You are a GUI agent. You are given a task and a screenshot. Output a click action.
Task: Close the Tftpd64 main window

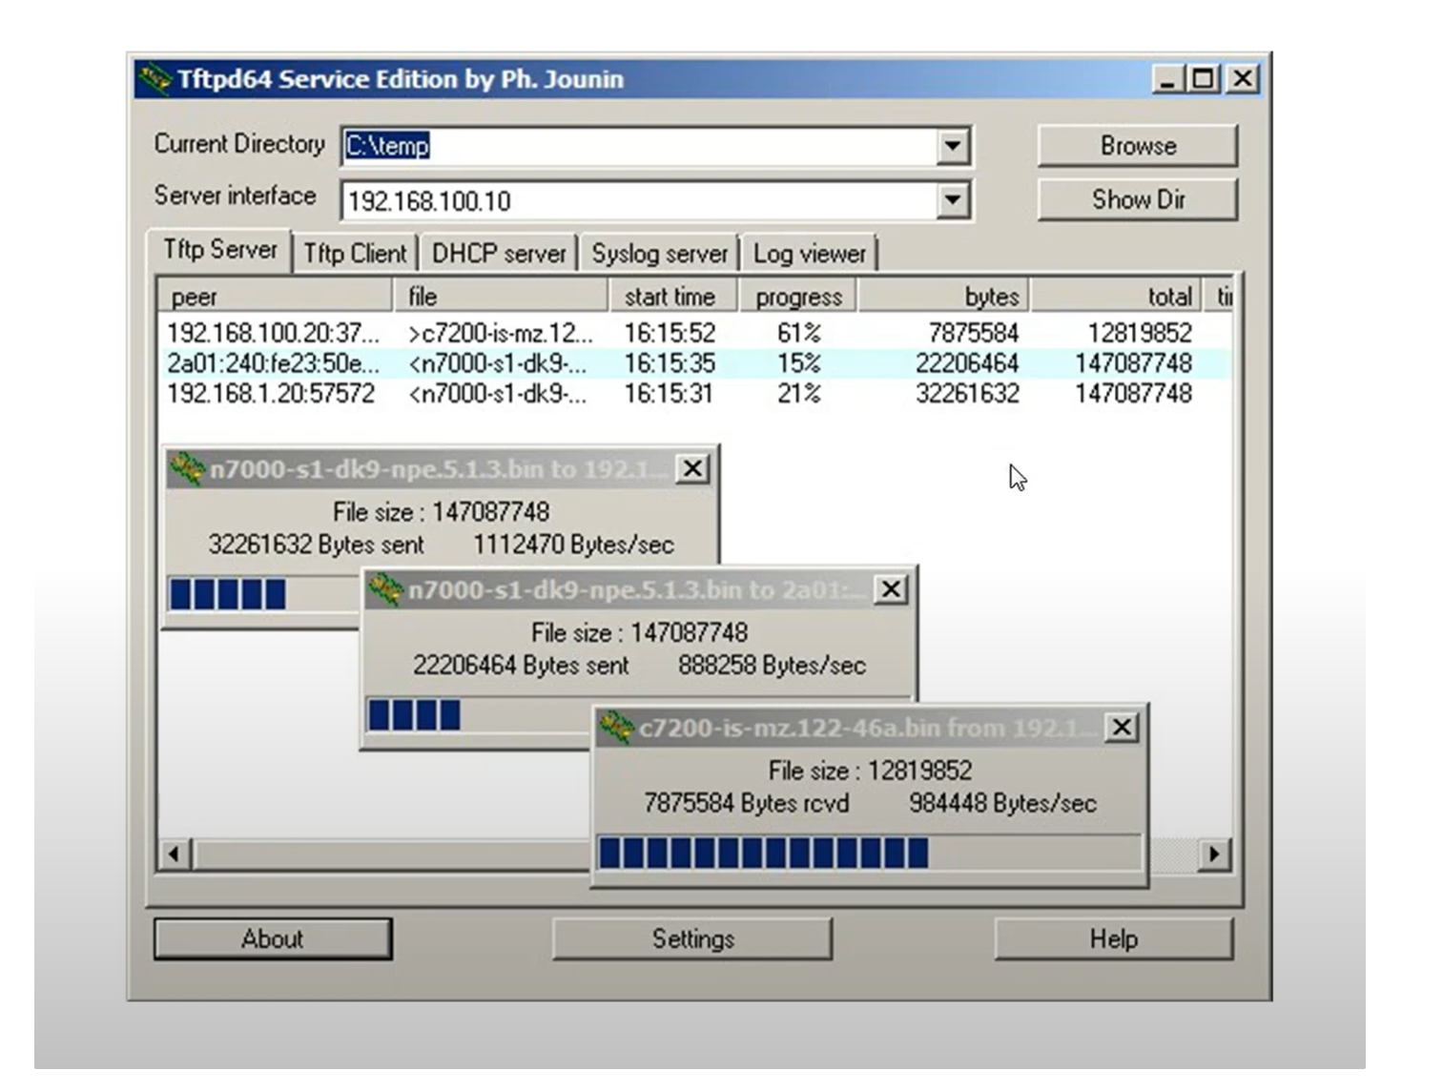click(x=1243, y=79)
